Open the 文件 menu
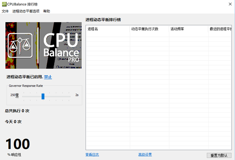Image resolution: width=235 pixels, height=160 pixels. [5, 11]
